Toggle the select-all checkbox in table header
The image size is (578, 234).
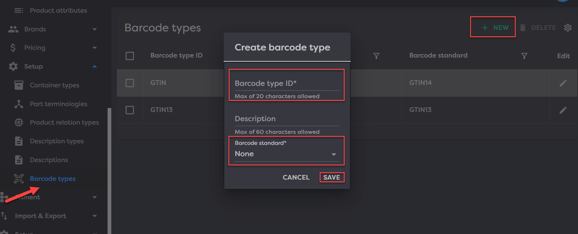click(x=130, y=56)
